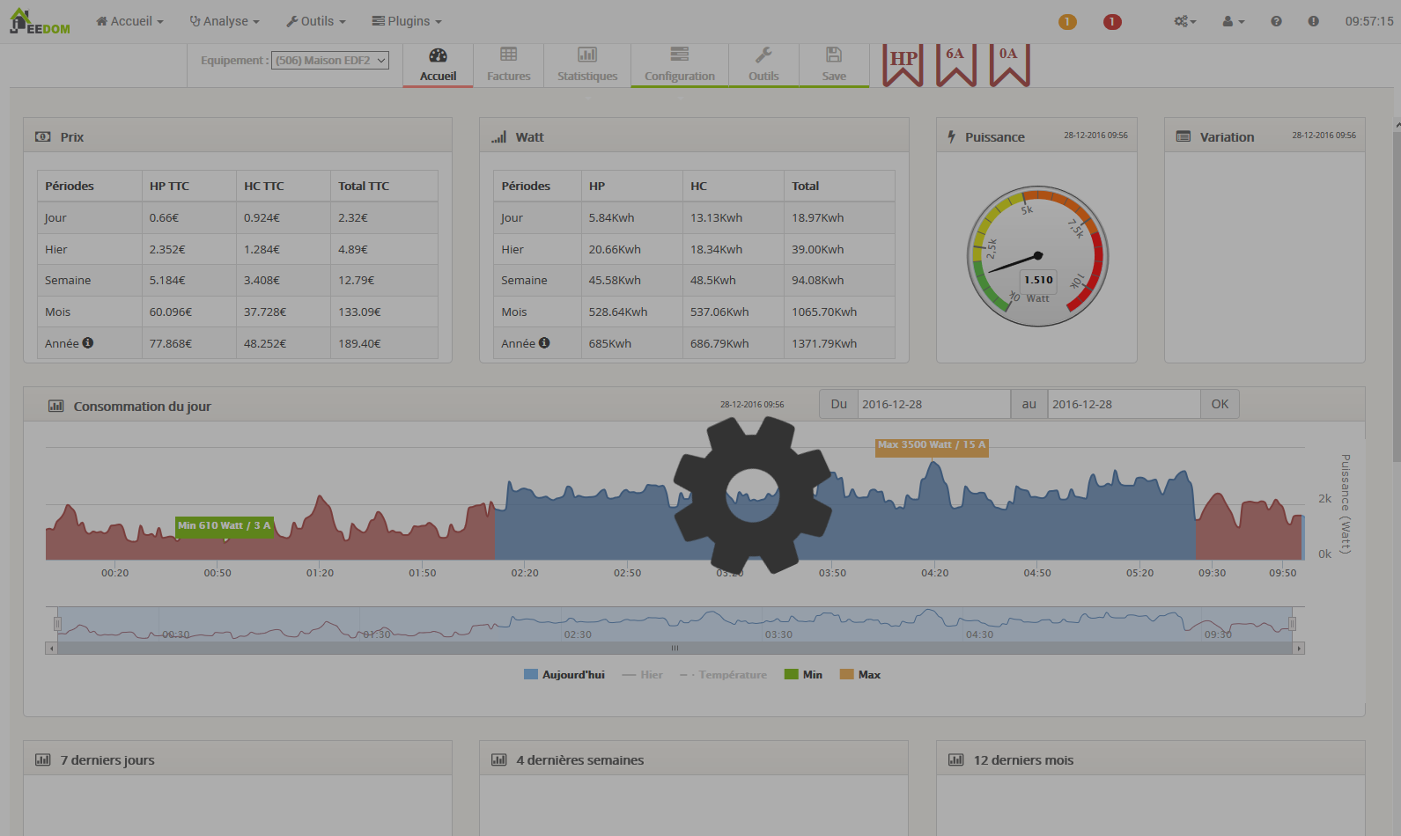Click info icon beside Année in Prix table
This screenshot has width=1401, height=836.
[88, 342]
